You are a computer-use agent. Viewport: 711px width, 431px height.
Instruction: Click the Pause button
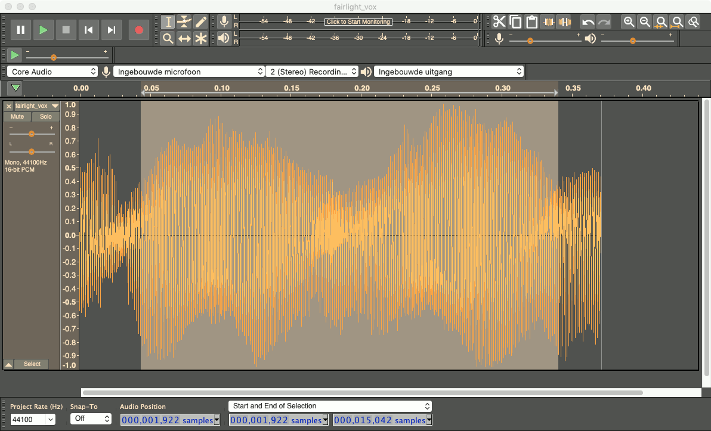click(20, 30)
